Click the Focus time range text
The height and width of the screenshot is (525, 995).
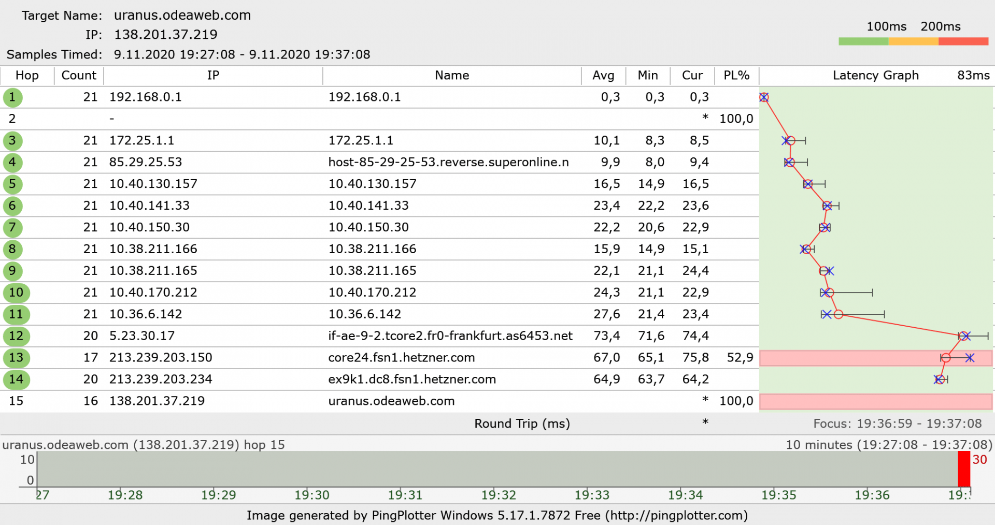pos(898,424)
